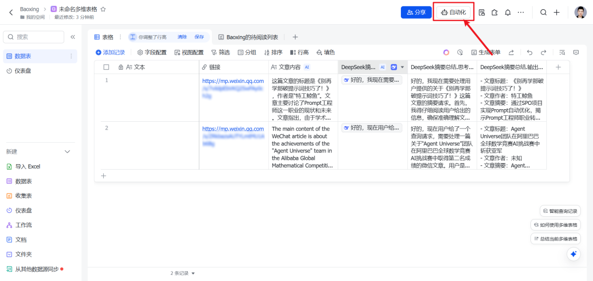593x281 pixels.
Task: Click 保存 to save view change
Action: tap(199, 37)
